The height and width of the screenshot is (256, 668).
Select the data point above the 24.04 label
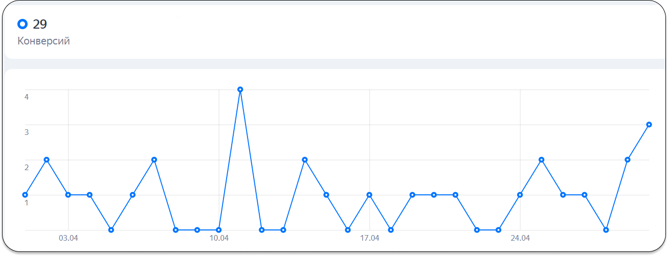[x=520, y=195]
